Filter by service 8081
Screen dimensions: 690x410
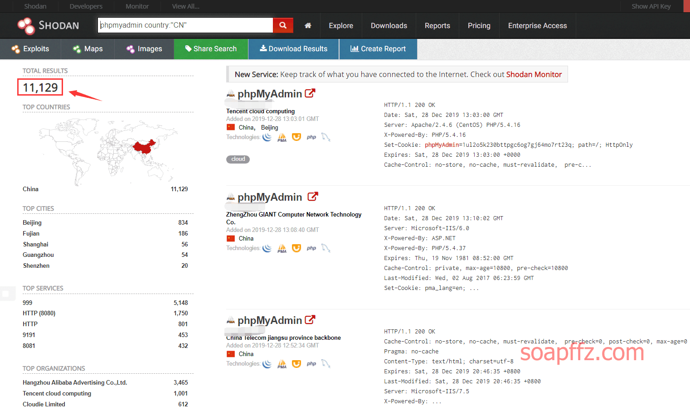pyautogui.click(x=29, y=346)
